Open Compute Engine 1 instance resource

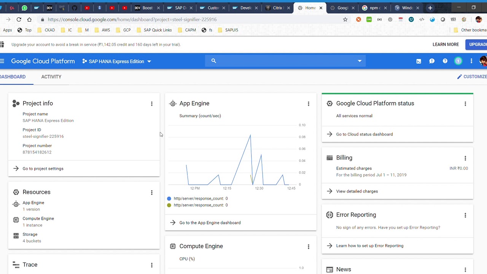coord(38,222)
